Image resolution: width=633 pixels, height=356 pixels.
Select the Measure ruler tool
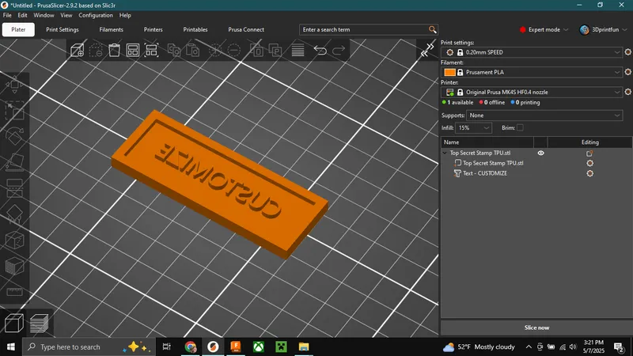click(x=14, y=291)
